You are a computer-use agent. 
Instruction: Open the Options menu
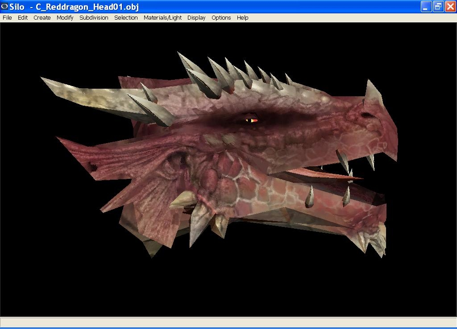click(221, 18)
